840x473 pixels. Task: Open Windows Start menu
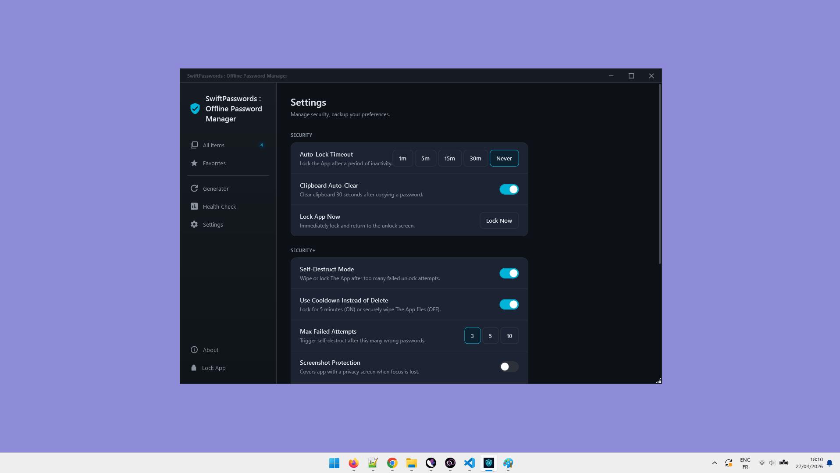[334, 463]
